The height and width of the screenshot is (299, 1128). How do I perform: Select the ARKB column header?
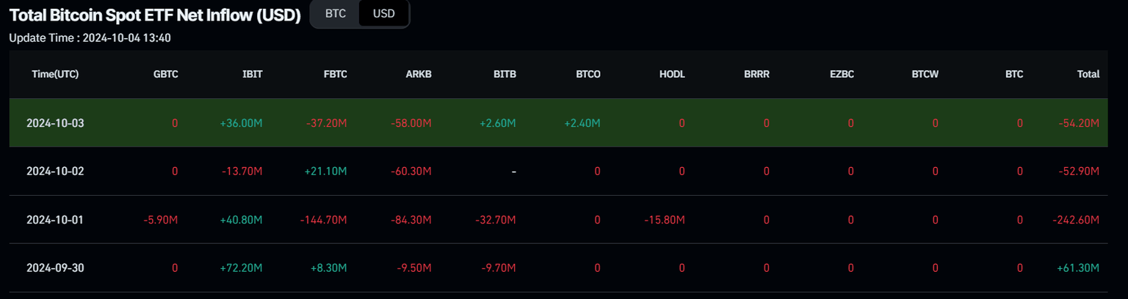[419, 74]
